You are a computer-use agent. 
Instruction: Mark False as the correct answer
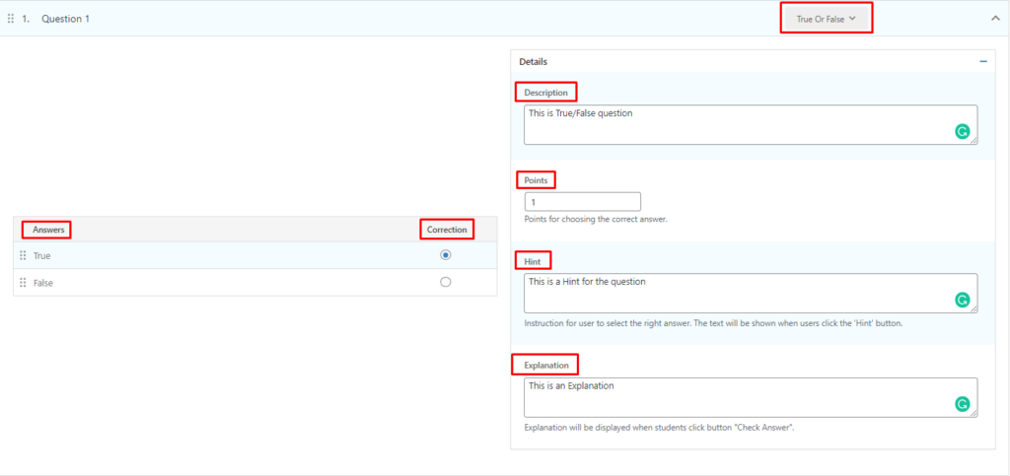click(446, 282)
